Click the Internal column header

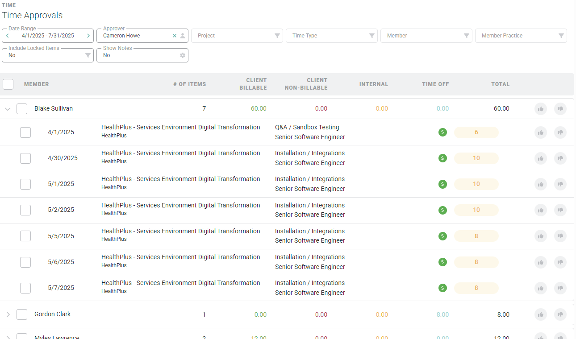[374, 84]
